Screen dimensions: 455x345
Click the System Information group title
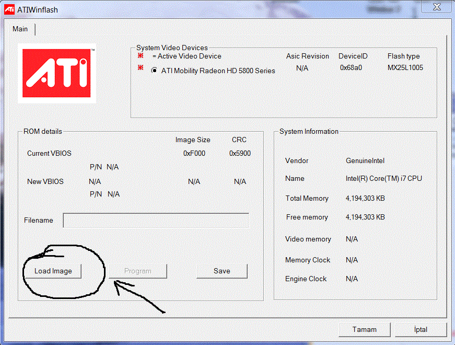tap(309, 131)
